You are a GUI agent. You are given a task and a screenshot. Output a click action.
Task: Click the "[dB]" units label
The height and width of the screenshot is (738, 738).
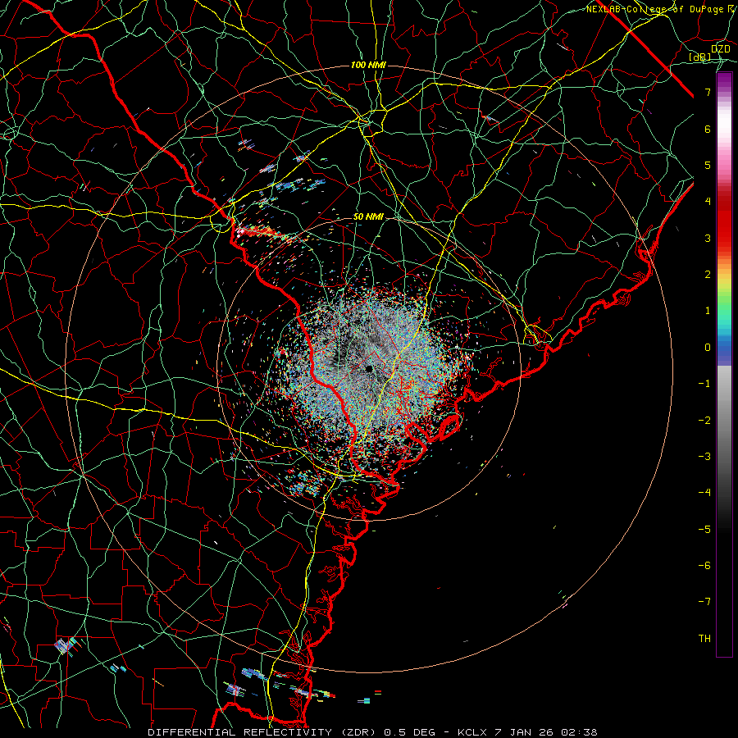coord(700,57)
